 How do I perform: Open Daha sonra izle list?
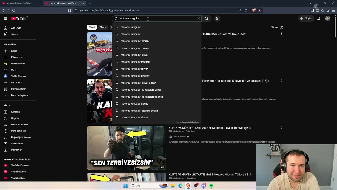pyautogui.click(x=18, y=131)
